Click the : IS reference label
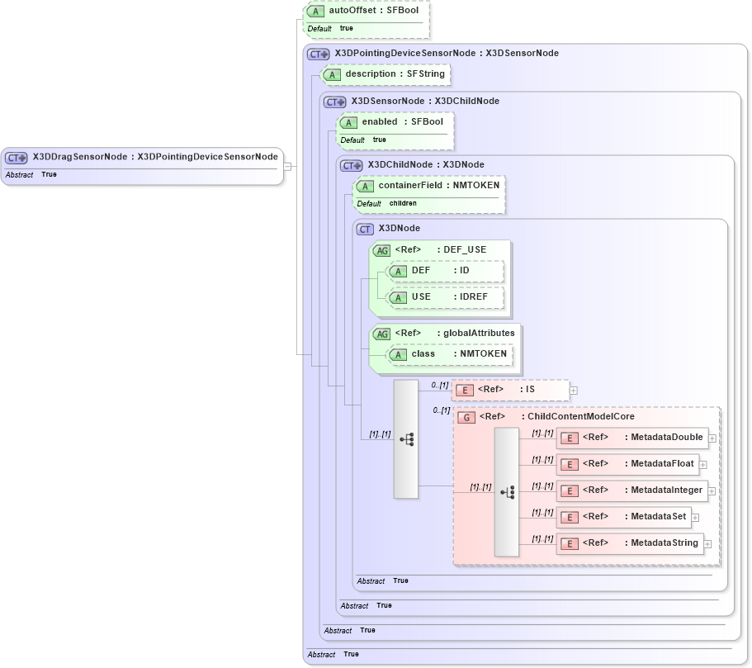Viewport: 752px width, 668px height. pos(527,389)
